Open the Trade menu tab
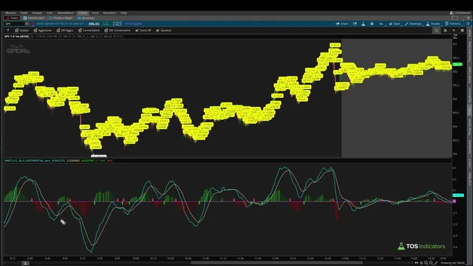Image resolution: width=473 pixels, height=266 pixels. [x=24, y=13]
